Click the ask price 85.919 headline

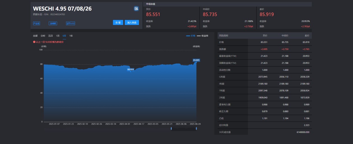point(267,14)
